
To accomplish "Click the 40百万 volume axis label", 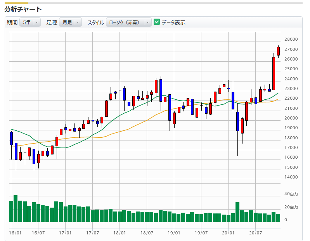I will tap(291, 194).
